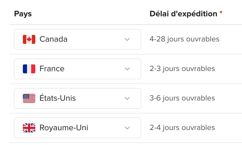The width and height of the screenshot is (242, 145).
Task: Click the Délai d'expédition column header
Action: click(x=183, y=14)
